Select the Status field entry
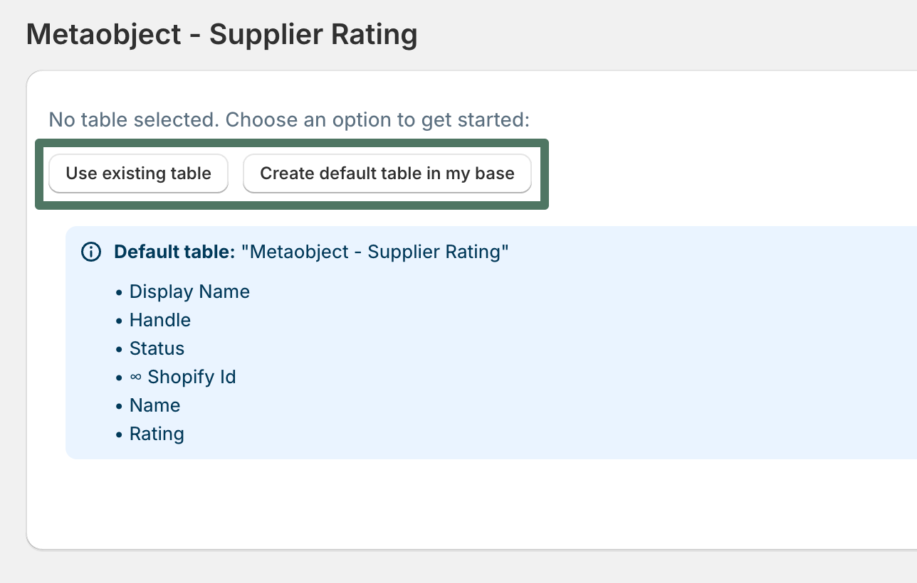 click(157, 348)
